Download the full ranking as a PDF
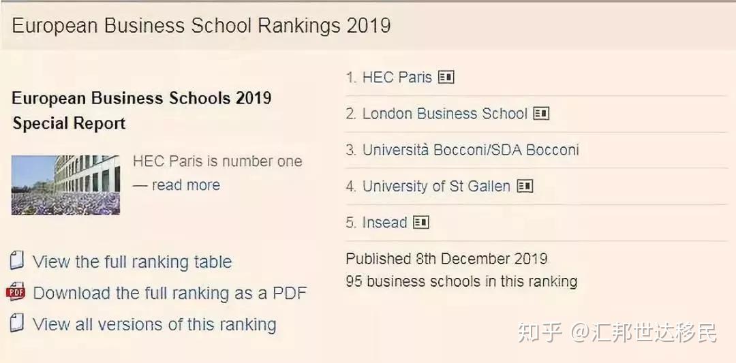The height and width of the screenshot is (363, 736). [x=170, y=294]
